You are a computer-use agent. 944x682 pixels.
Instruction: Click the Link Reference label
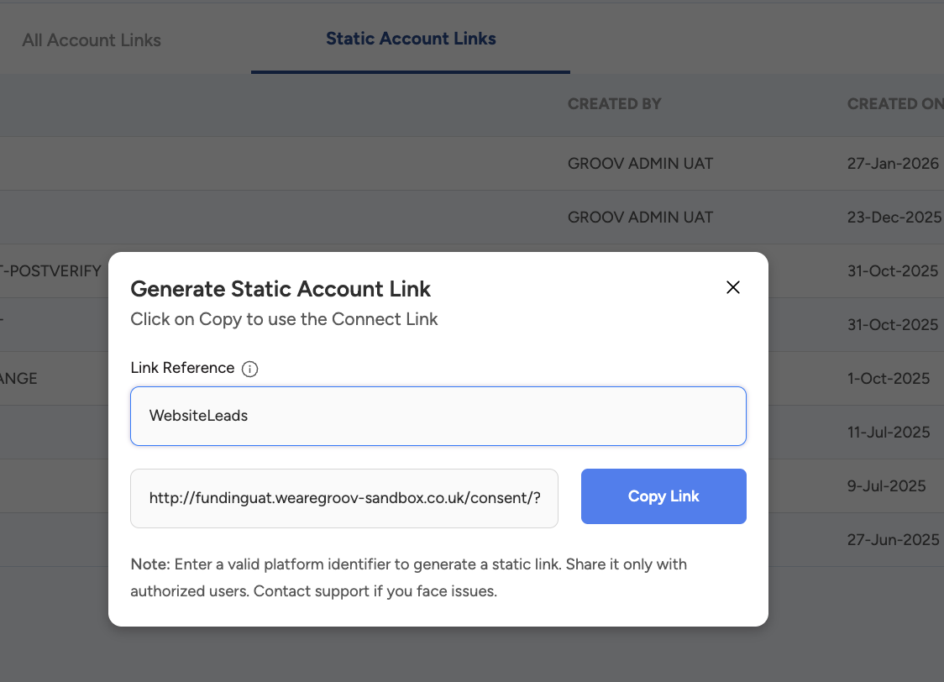tap(182, 368)
